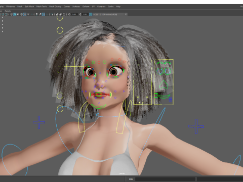Viewport: 243px width, 182px height.
Task: Open the Curves menu
Action: [x=67, y=7]
